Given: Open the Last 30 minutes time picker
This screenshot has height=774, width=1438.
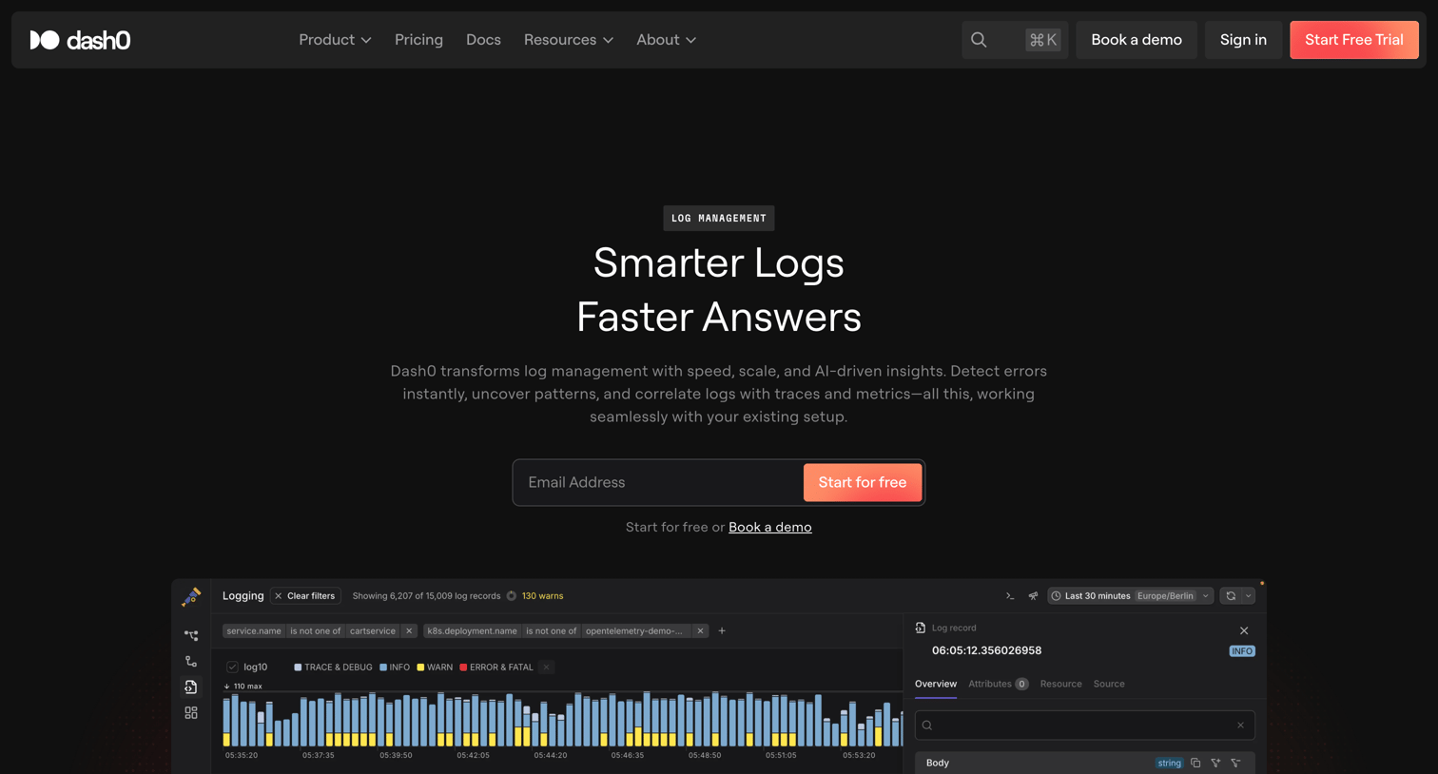Looking at the screenshot, I should (1130, 596).
